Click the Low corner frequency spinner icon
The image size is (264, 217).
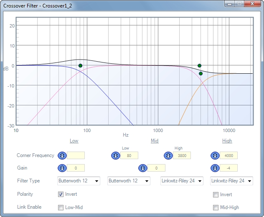coord(62,155)
